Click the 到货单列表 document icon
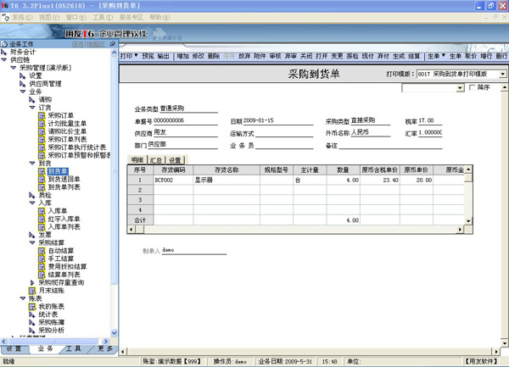Viewport: 509px width, 367px height. (42, 187)
